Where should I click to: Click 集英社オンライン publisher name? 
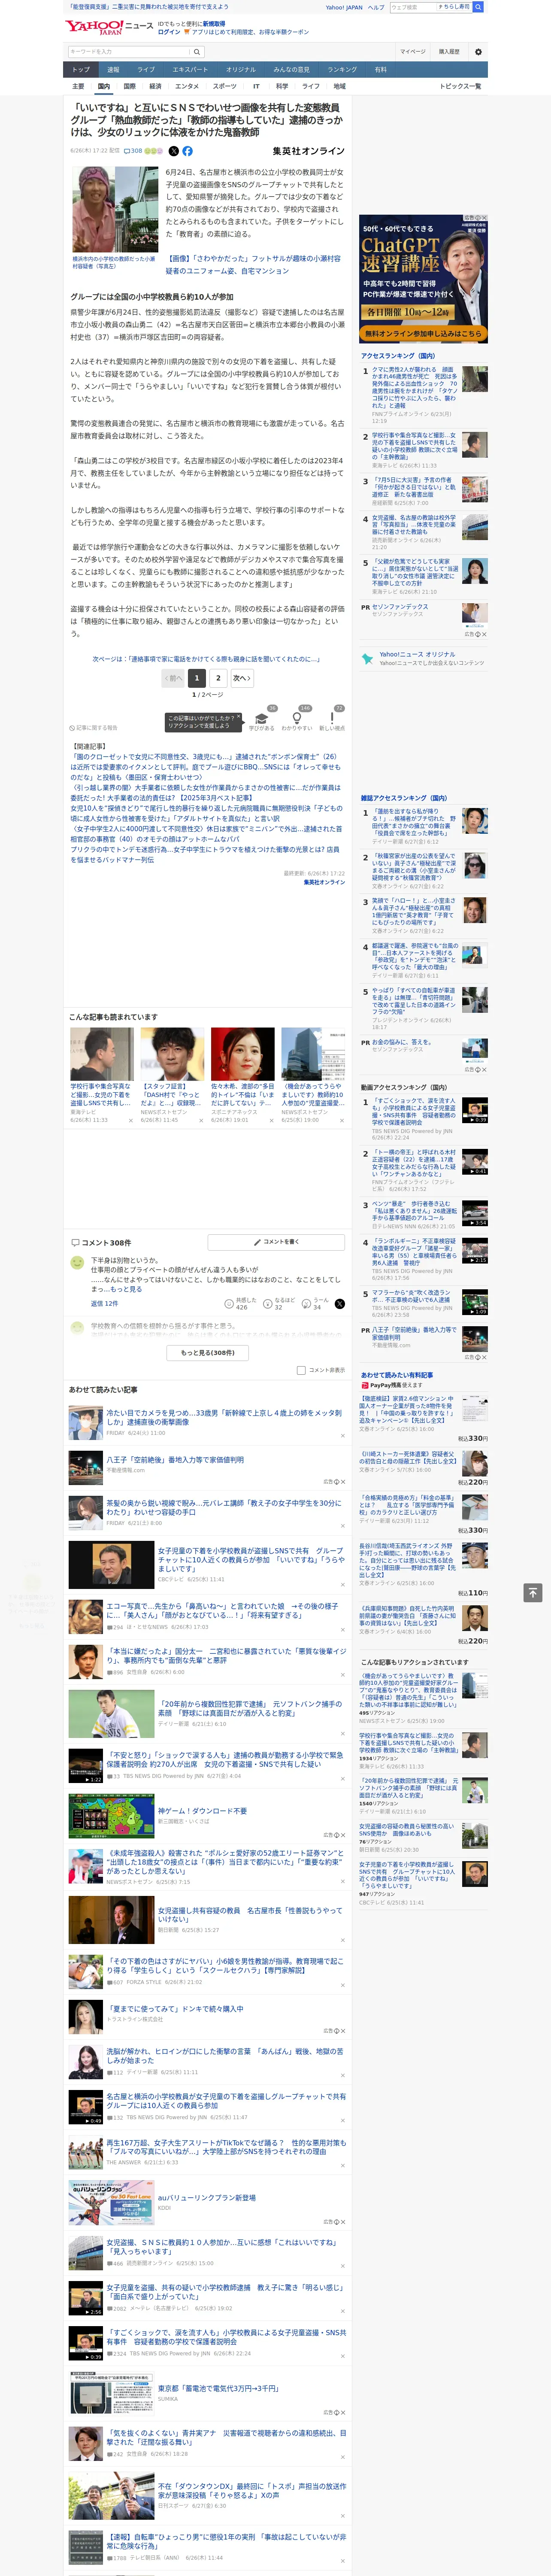[308, 151]
